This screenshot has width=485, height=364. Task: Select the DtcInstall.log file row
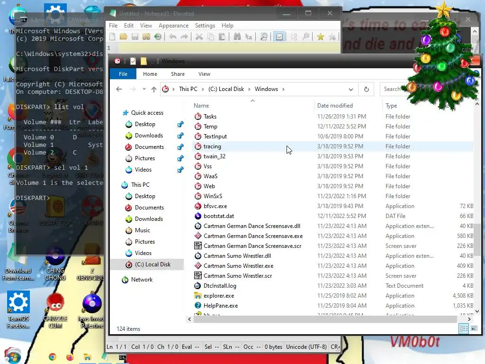[333, 286]
